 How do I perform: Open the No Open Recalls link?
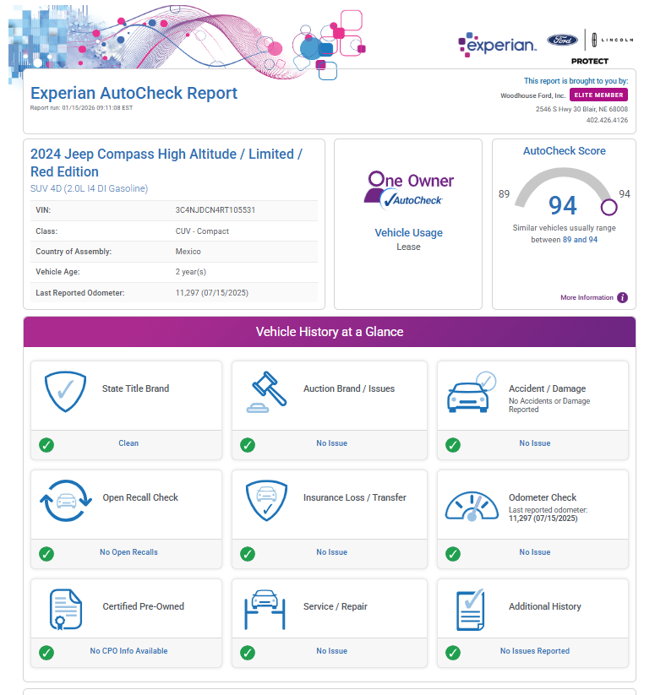pyautogui.click(x=128, y=552)
